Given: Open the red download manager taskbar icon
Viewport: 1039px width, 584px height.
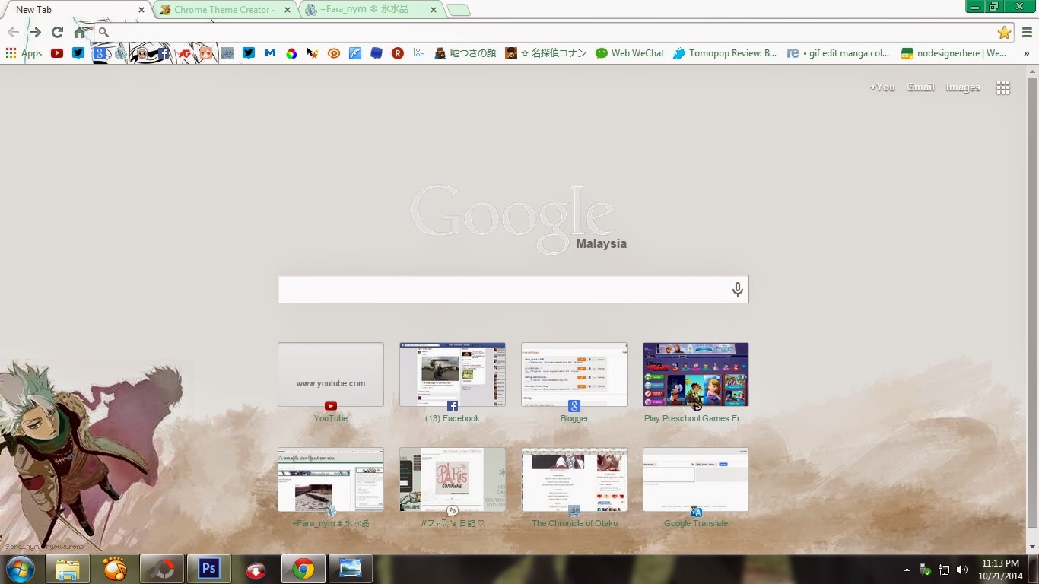Looking at the screenshot, I should 256,569.
